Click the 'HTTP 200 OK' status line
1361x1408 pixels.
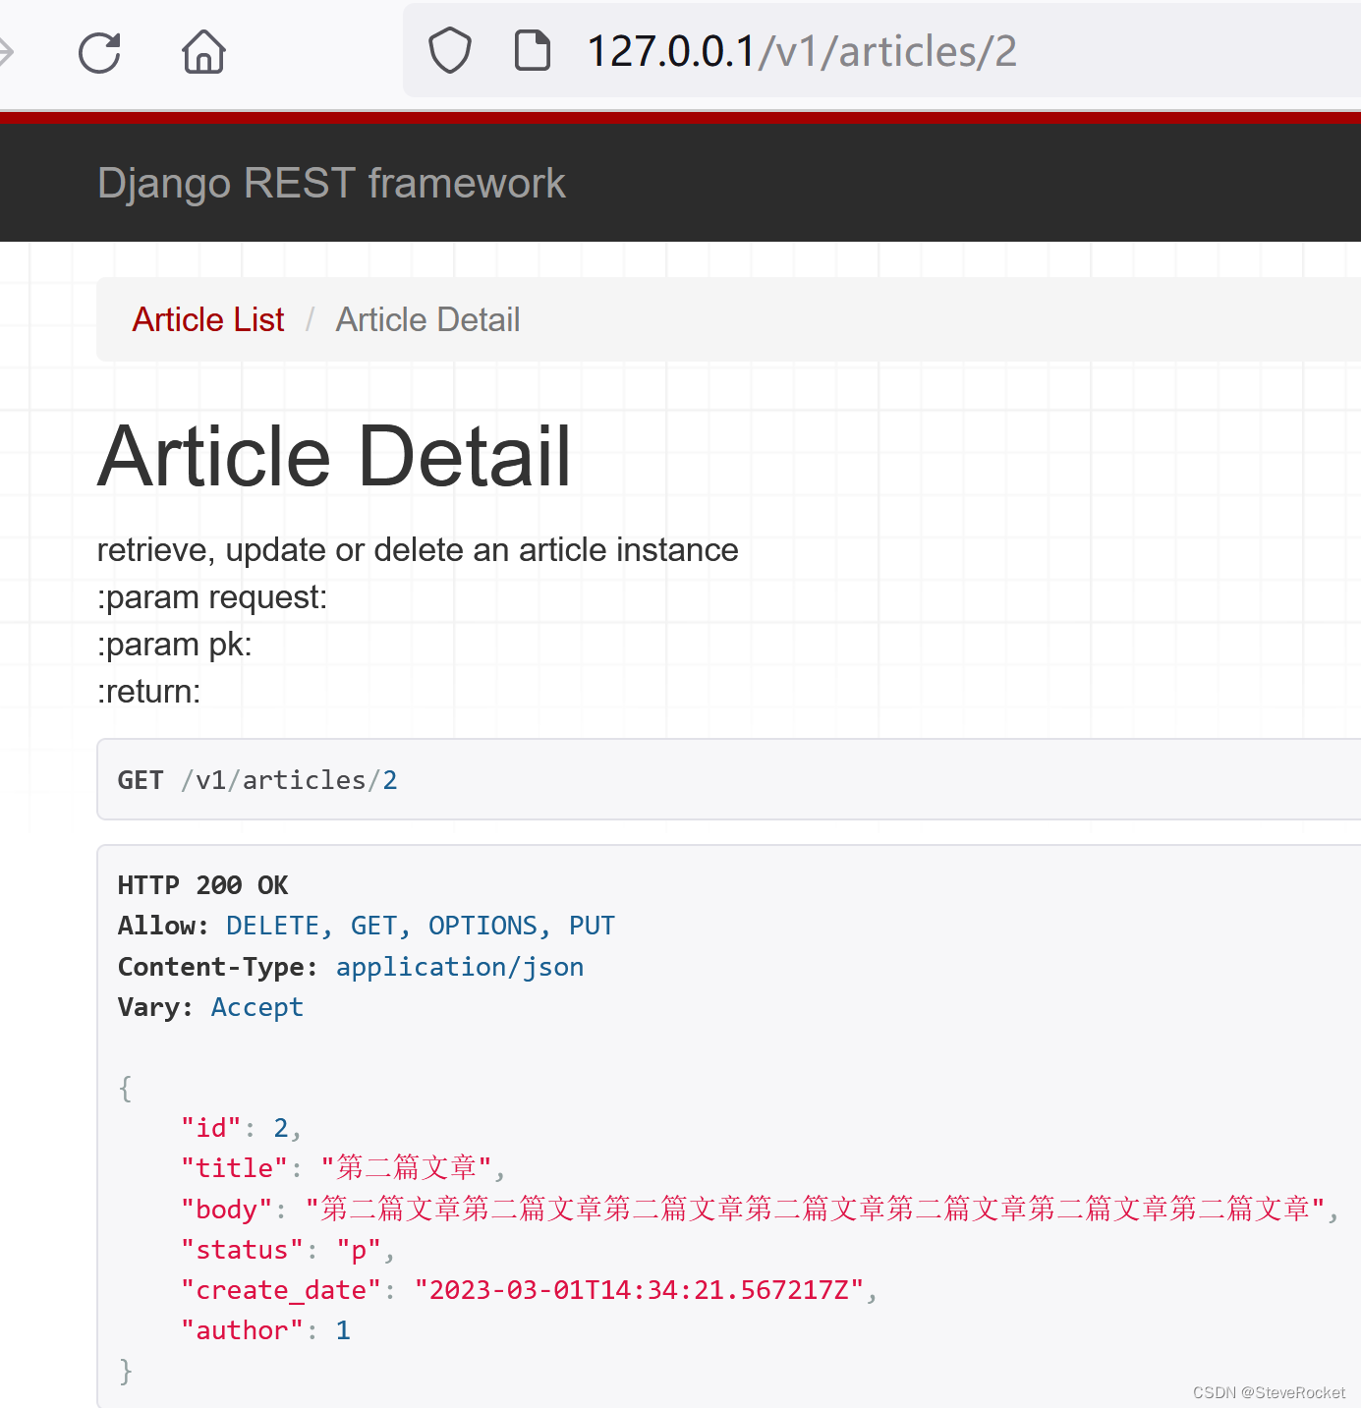tap(202, 885)
